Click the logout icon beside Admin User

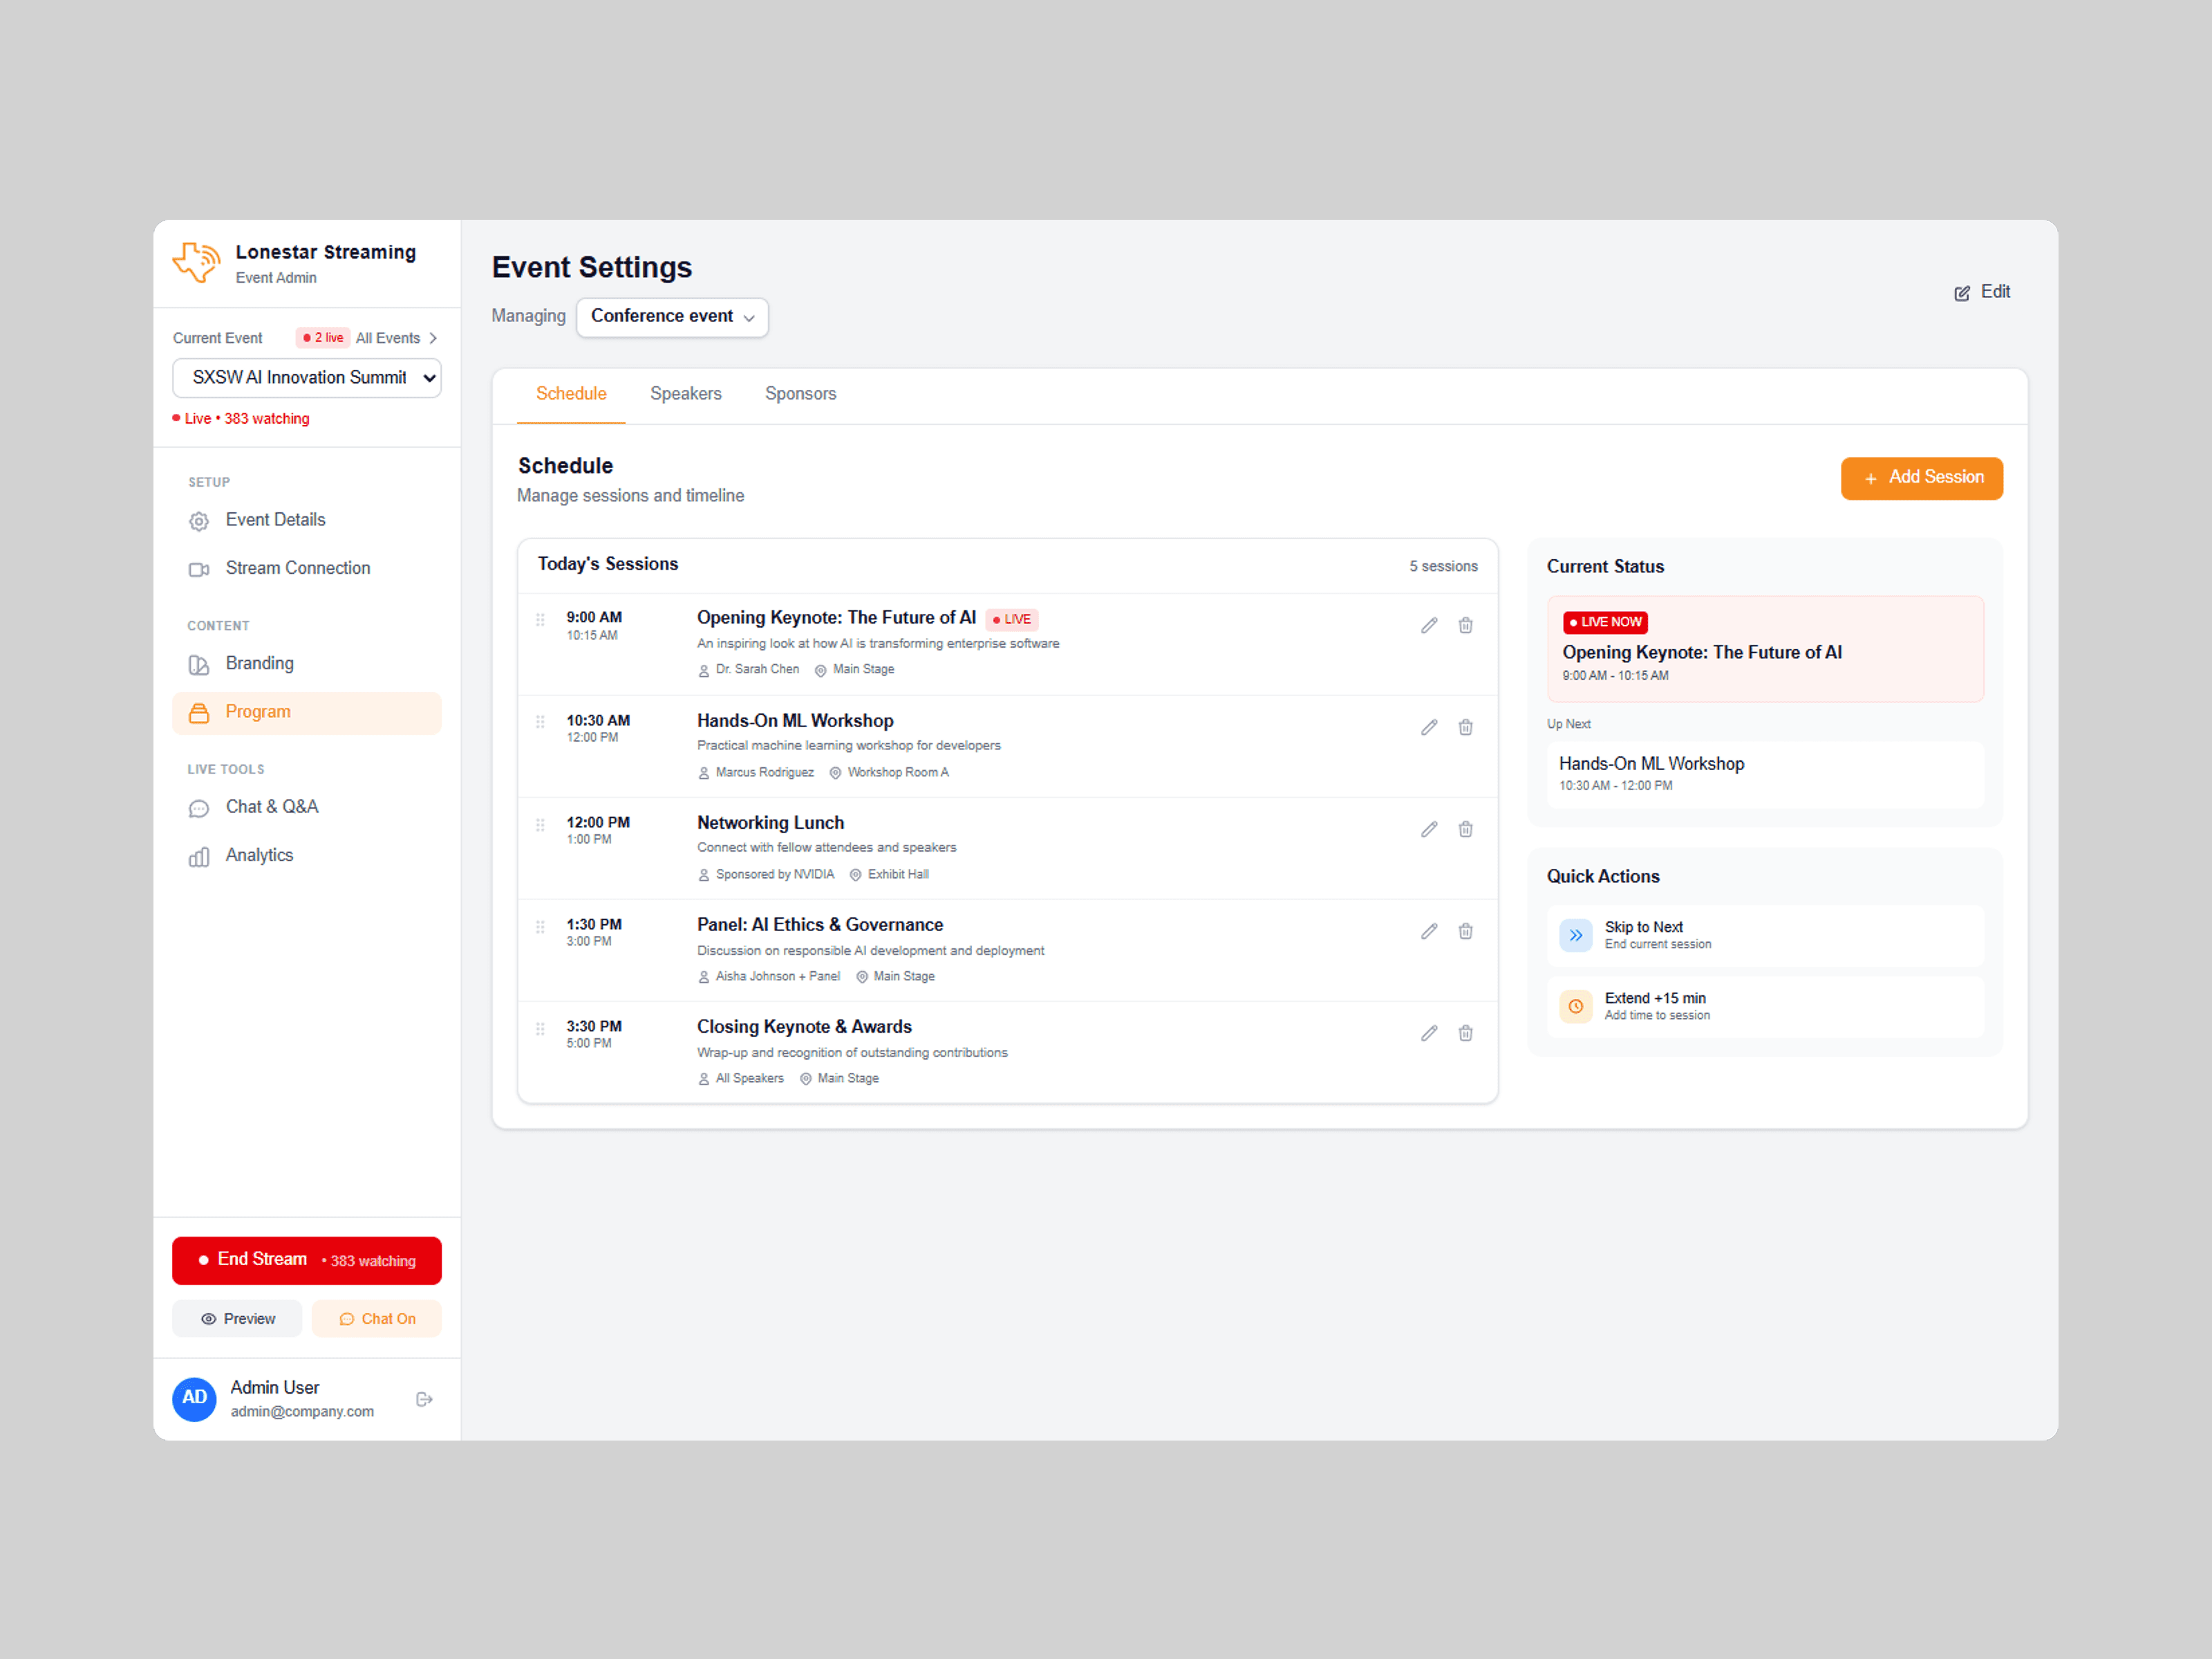click(424, 1399)
